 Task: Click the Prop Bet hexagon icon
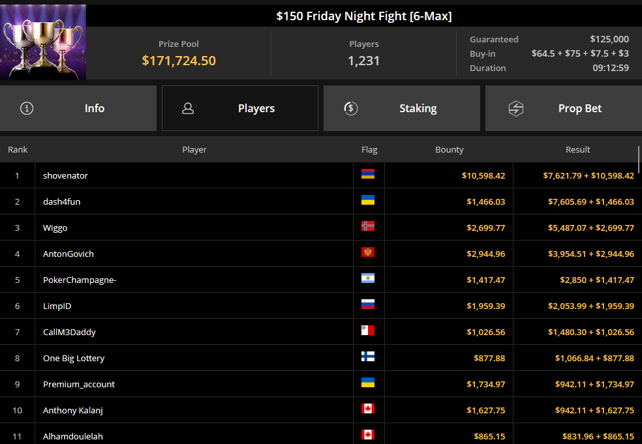pyautogui.click(x=516, y=108)
